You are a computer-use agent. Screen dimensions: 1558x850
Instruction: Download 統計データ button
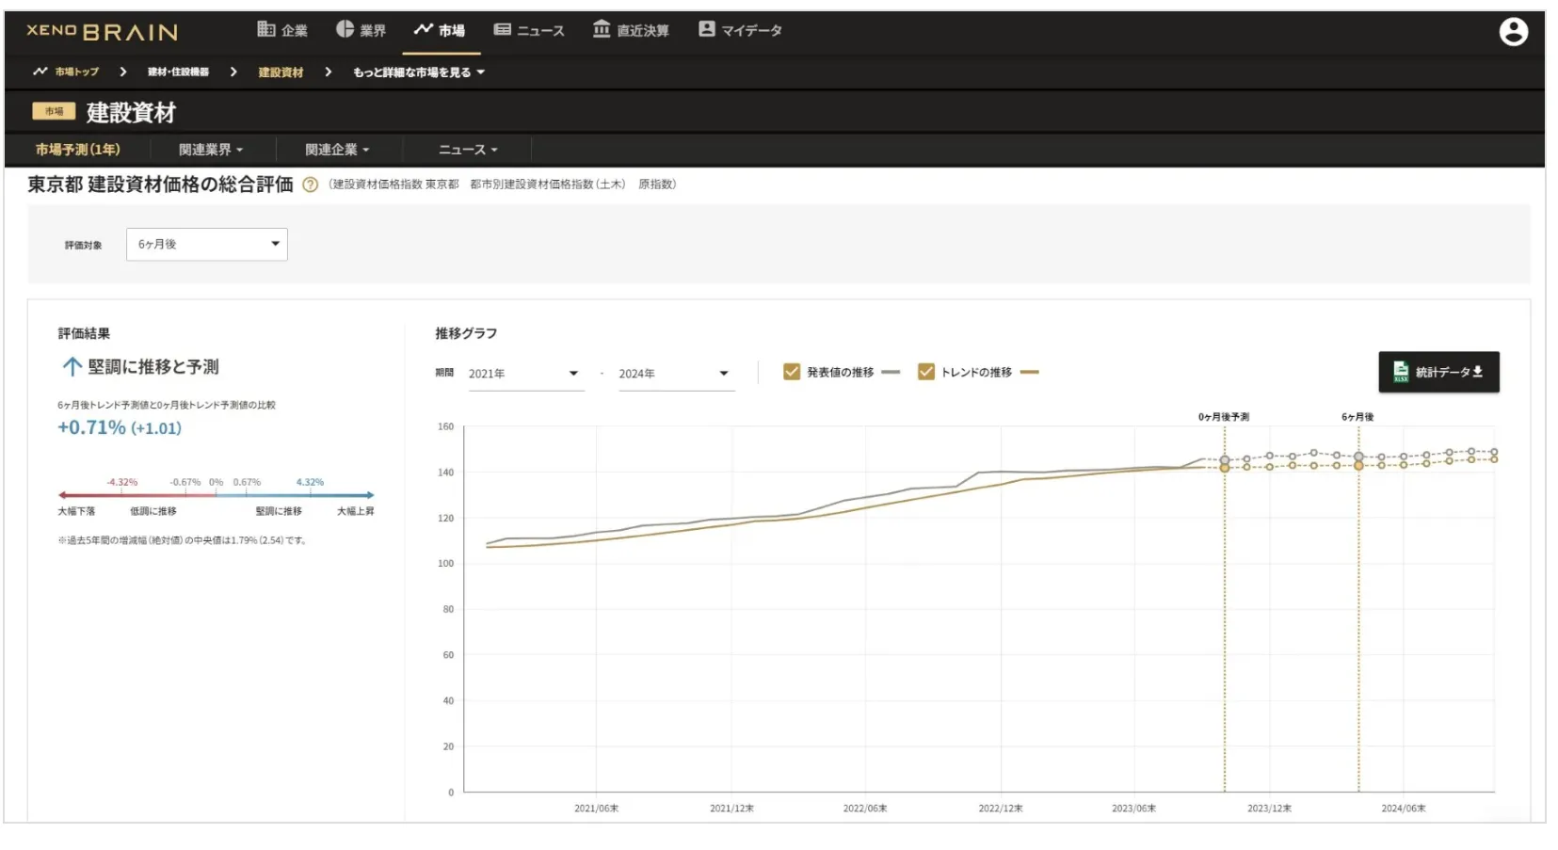[1438, 372]
